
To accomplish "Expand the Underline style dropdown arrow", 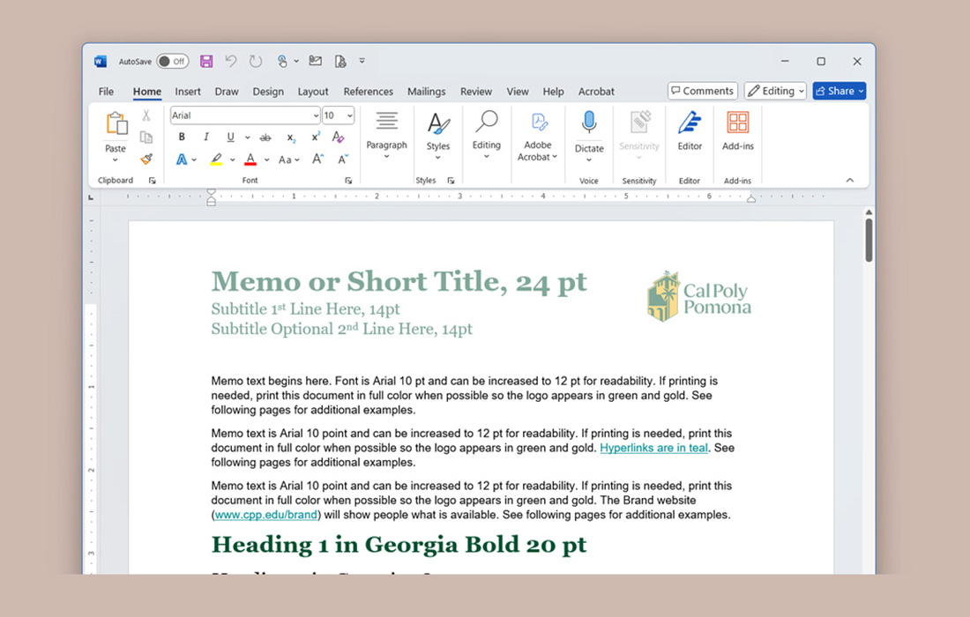I will (247, 138).
